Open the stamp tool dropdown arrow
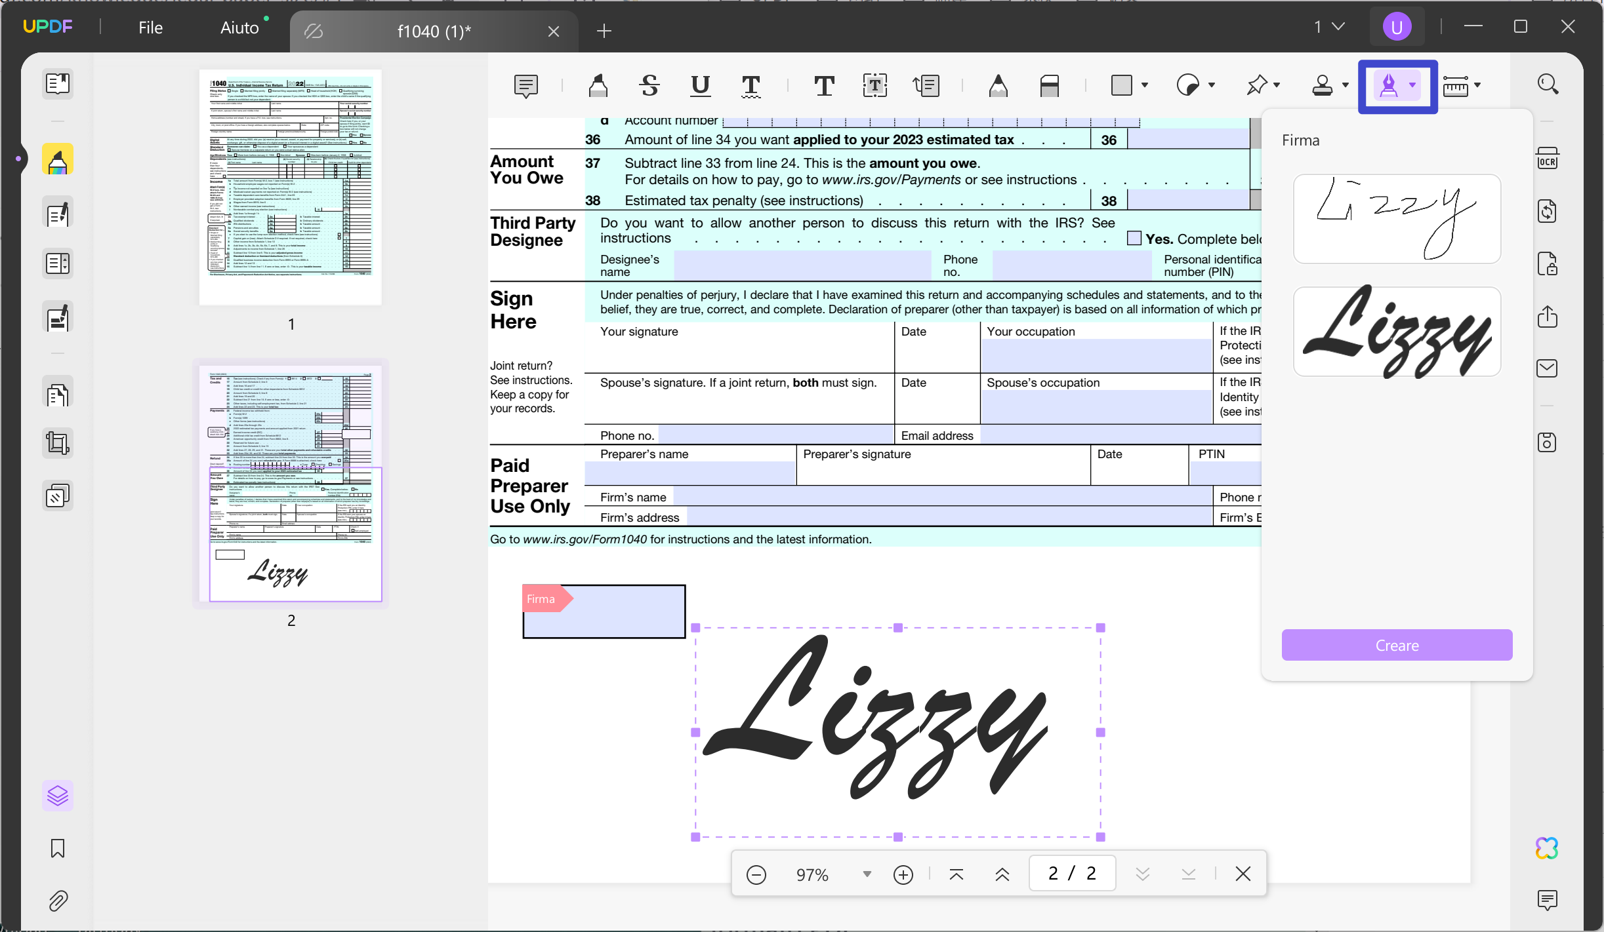Viewport: 1604px width, 932px height. [1345, 85]
